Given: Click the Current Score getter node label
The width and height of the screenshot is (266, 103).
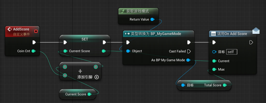Looking at the screenshot, I should click(x=76, y=94).
